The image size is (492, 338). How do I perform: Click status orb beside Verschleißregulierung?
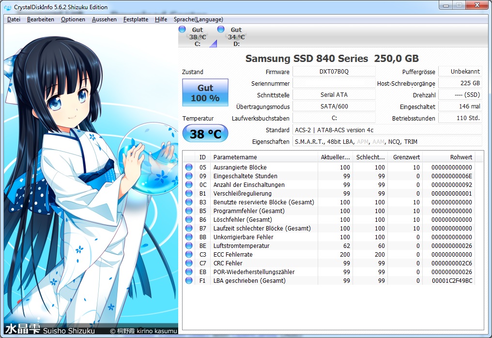[189, 194]
